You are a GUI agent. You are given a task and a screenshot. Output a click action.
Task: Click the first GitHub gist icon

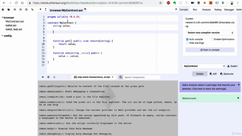[x=15, y=9]
